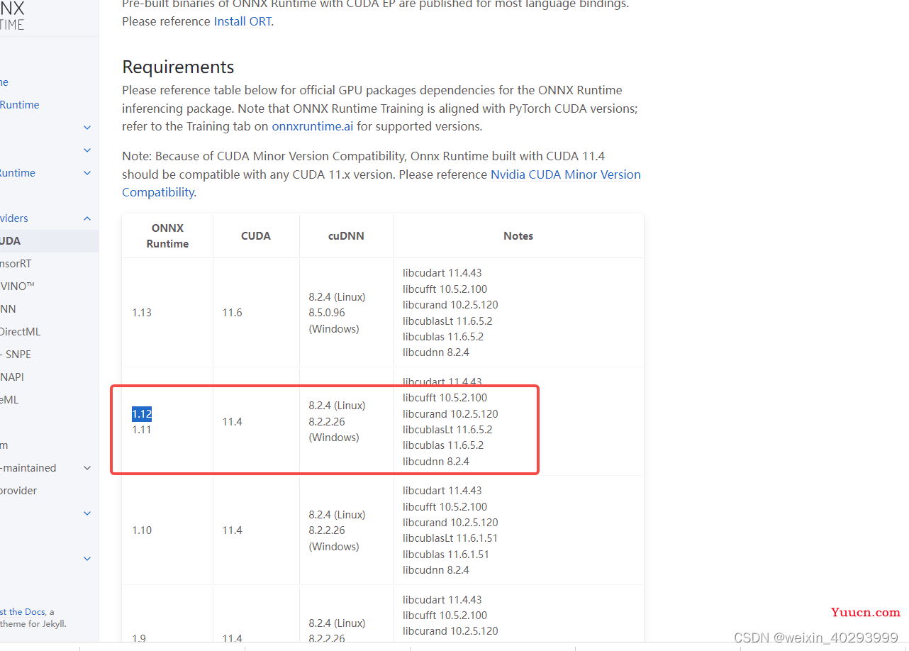Expand the chevron beside the '-maintained' sidebar item
Image resolution: width=909 pixels, height=651 pixels.
click(x=87, y=468)
